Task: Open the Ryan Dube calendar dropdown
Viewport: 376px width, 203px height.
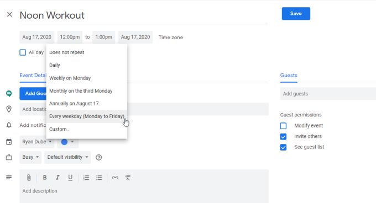Action: pyautogui.click(x=36, y=142)
